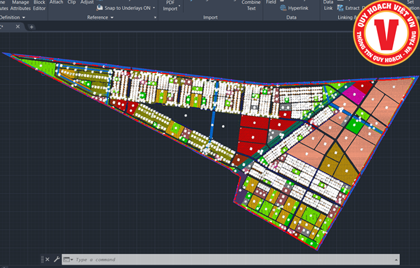Click the Manage Attributes button
Viewport: 420px width, 268px height.
click(x=20, y=5)
